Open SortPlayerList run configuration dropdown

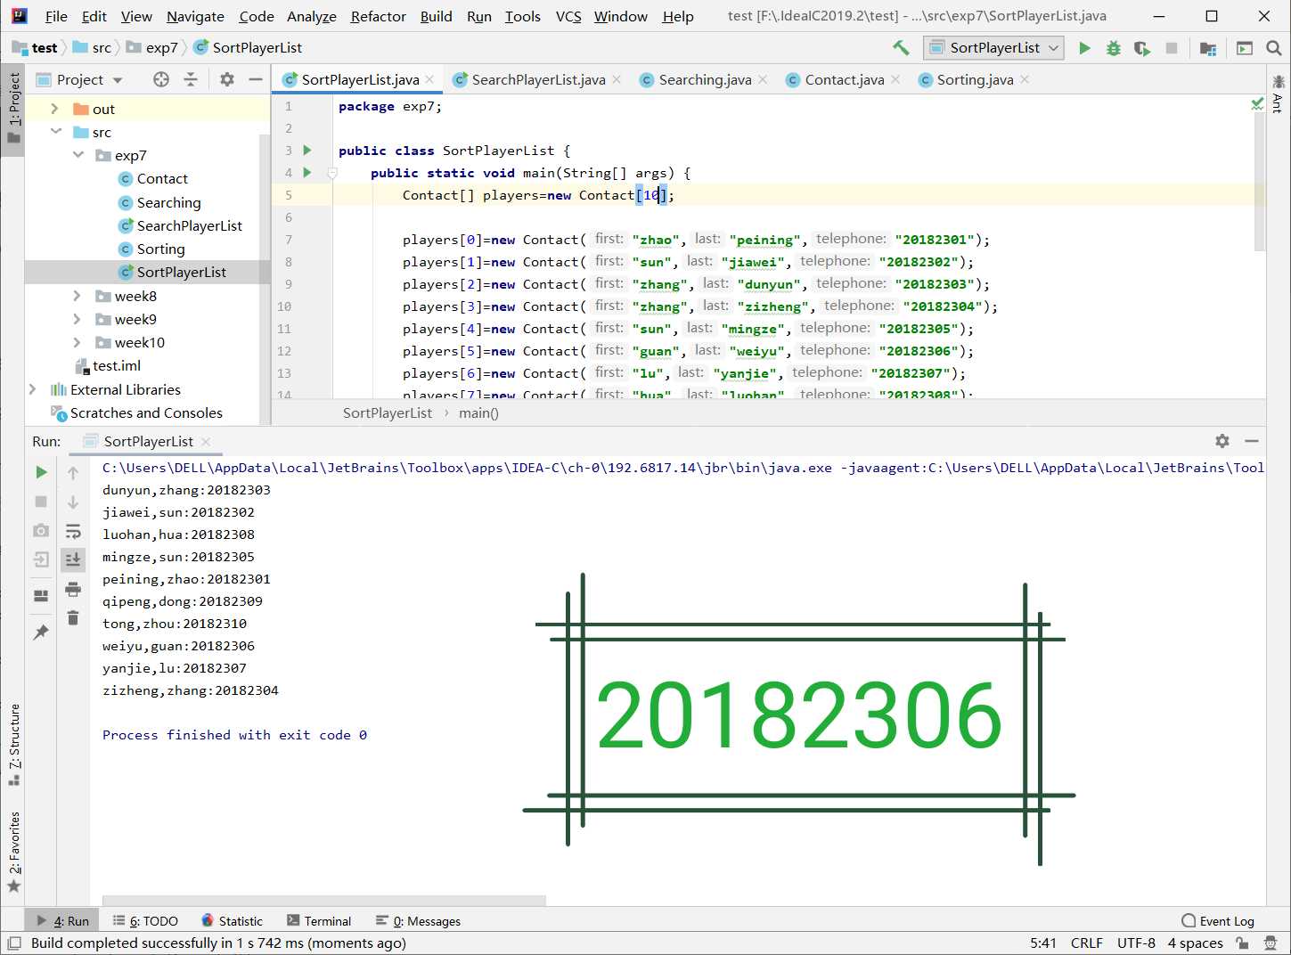(994, 48)
